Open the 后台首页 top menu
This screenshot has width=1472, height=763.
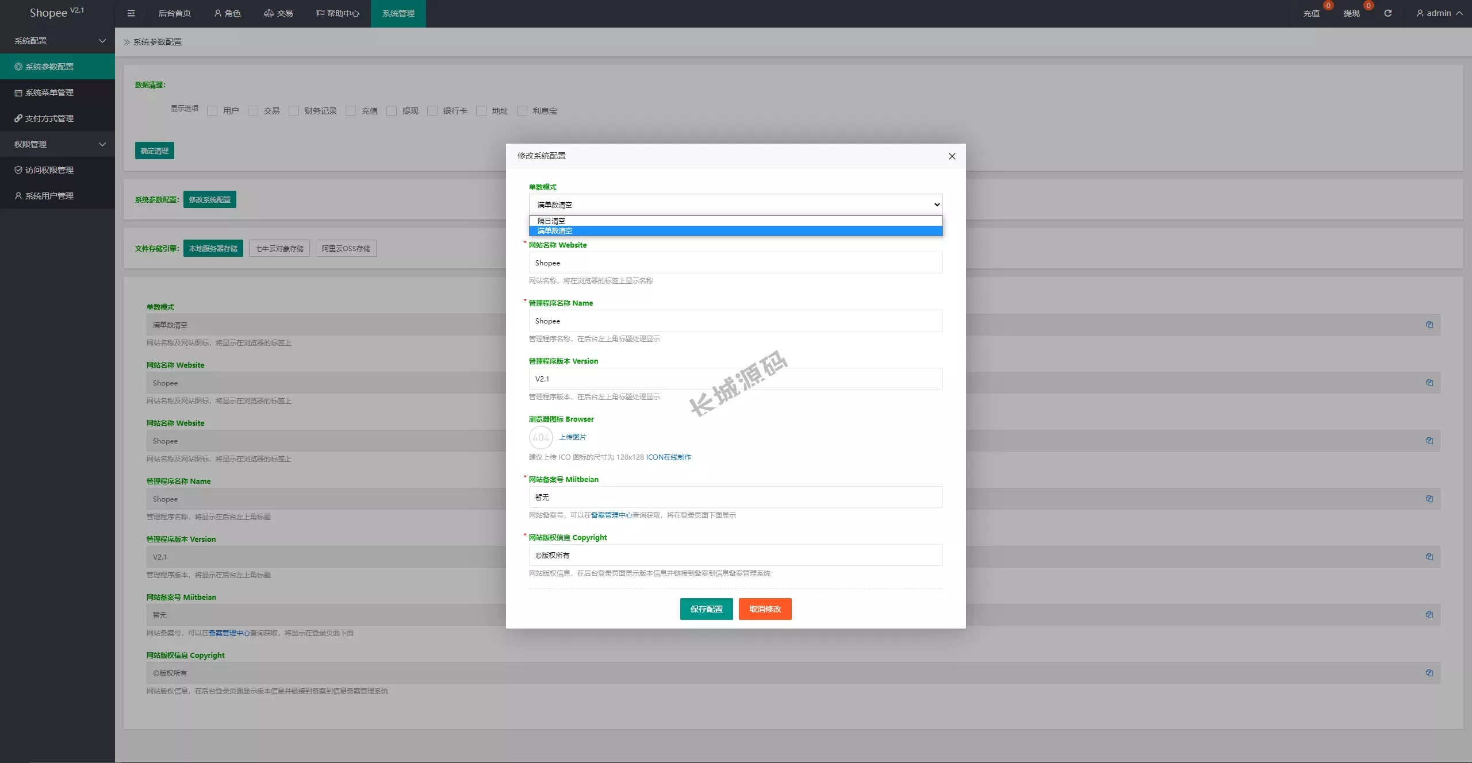click(174, 13)
